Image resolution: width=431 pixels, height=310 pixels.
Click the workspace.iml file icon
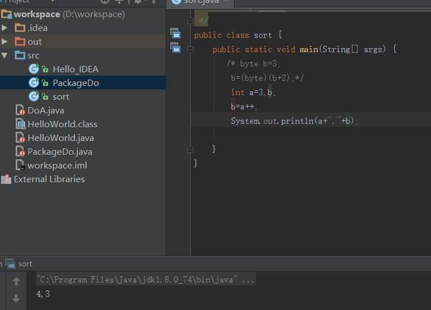click(x=20, y=165)
